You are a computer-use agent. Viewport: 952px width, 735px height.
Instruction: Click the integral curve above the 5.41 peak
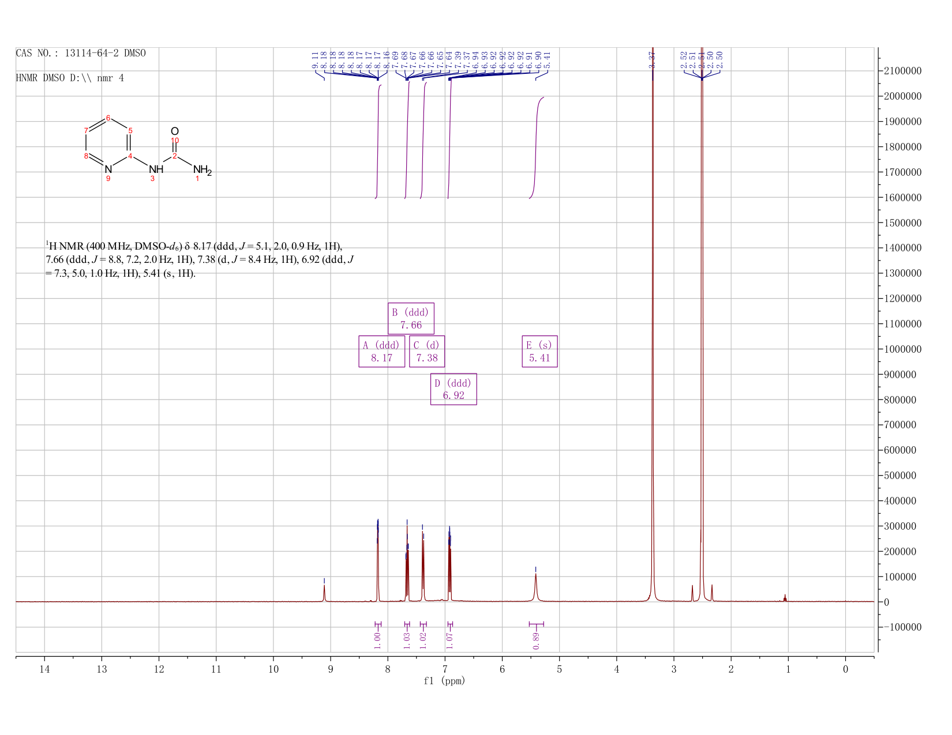(537, 148)
